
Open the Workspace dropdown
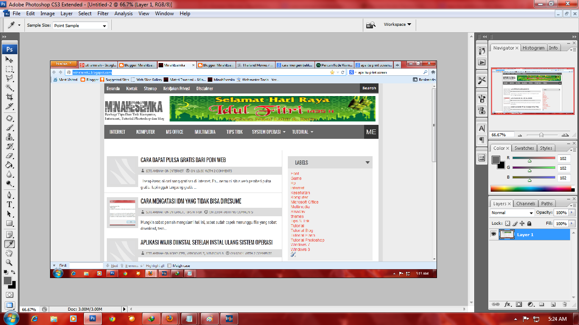pos(397,25)
